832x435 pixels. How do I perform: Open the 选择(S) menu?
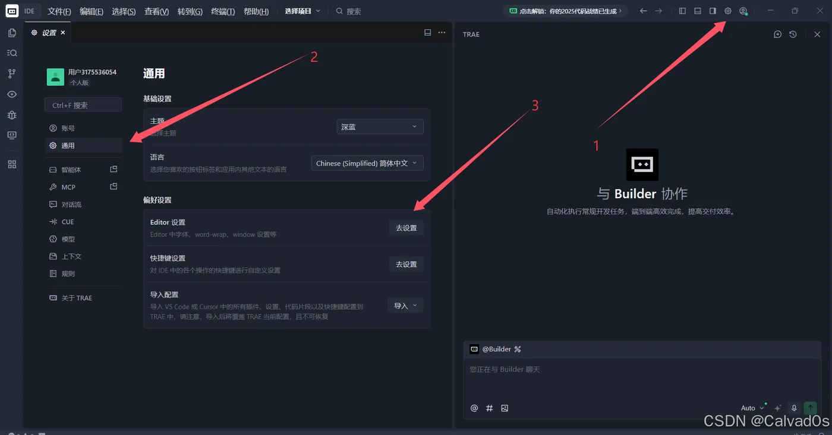click(124, 11)
